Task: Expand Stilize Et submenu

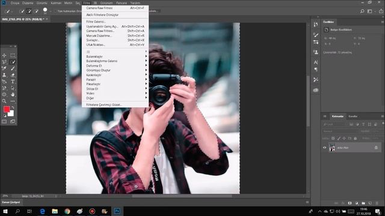Action: 115,89
